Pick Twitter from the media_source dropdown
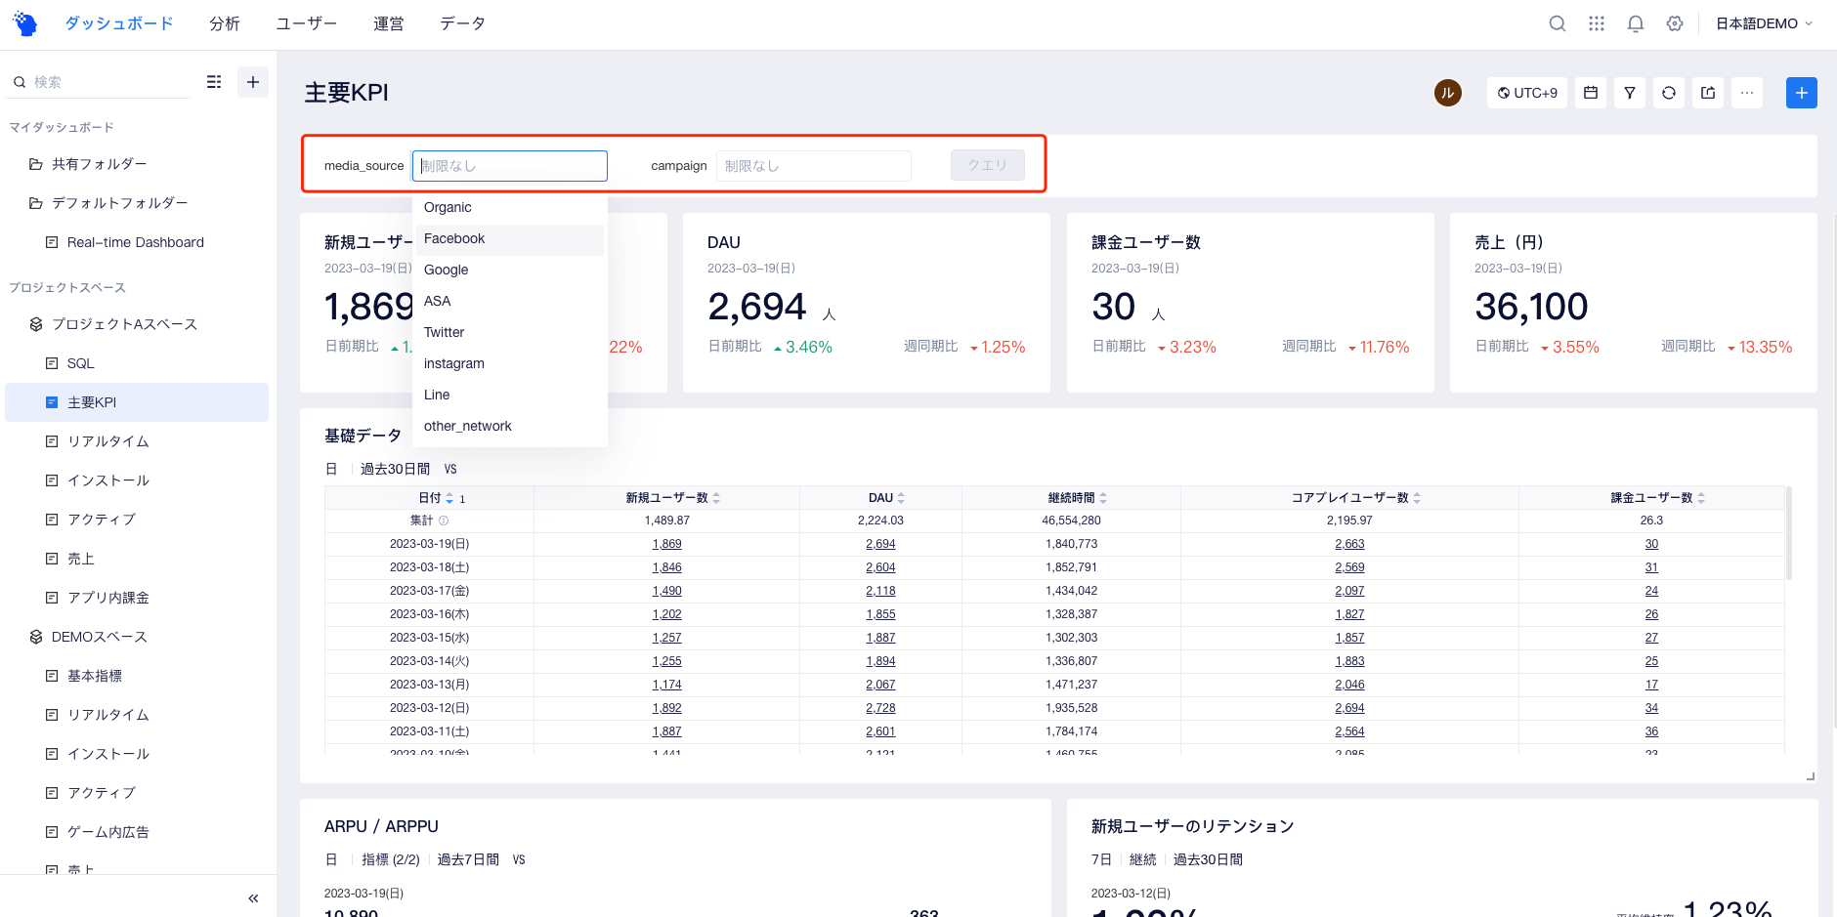 [x=510, y=332]
